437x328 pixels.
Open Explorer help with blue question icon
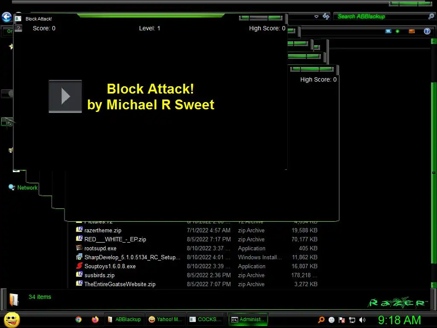(427, 31)
